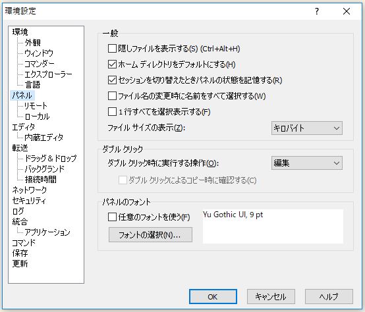Select ローカル under パネル
Image resolution: width=365 pixels, height=312 pixels.
[x=37, y=117]
